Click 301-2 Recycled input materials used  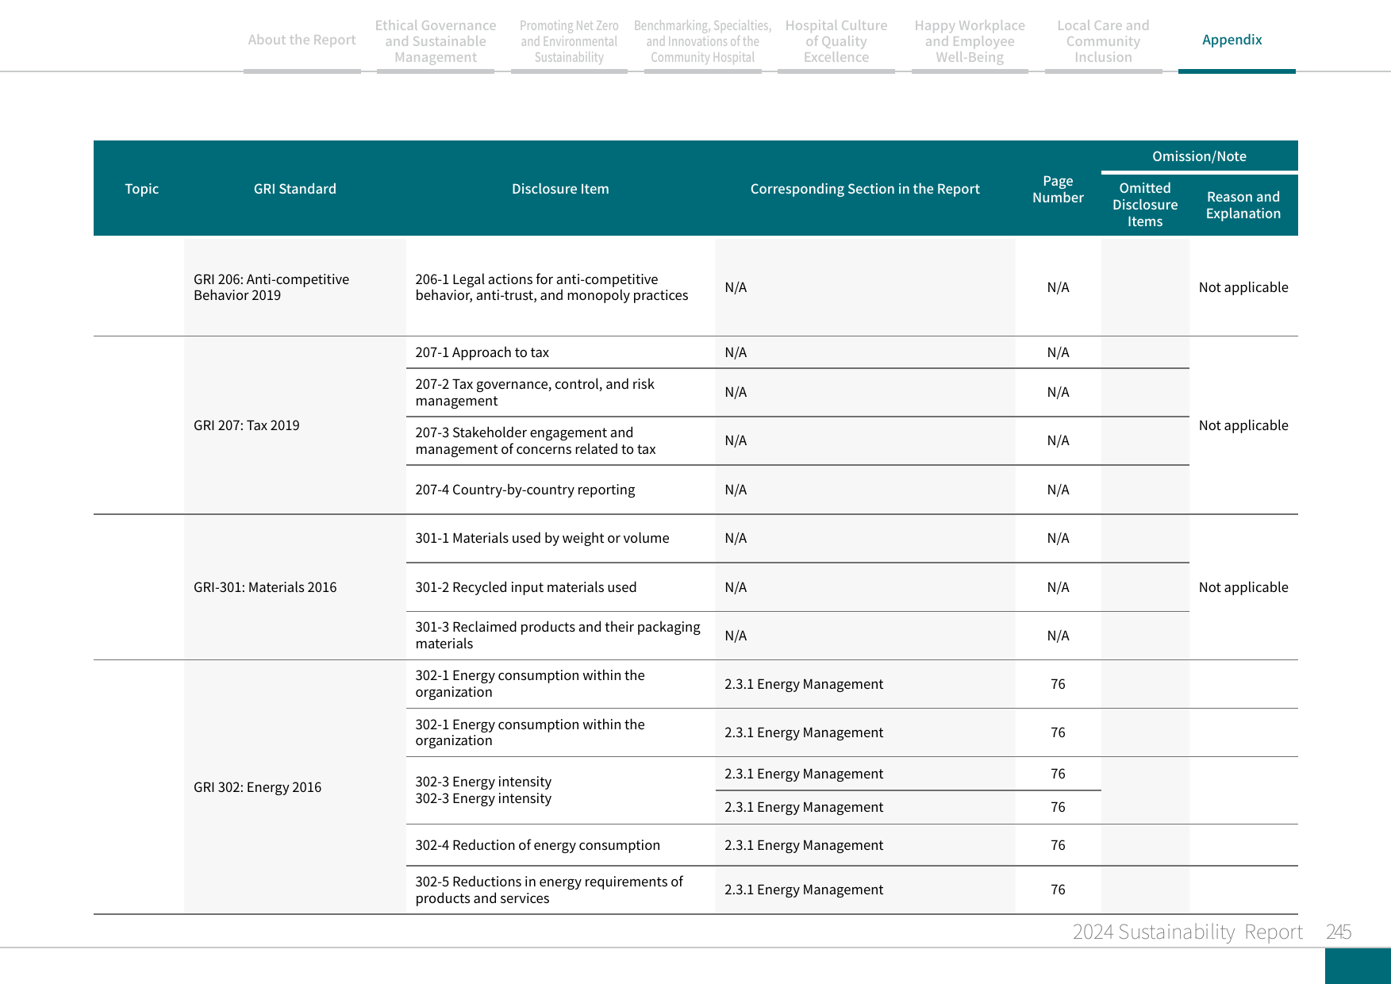point(525,587)
